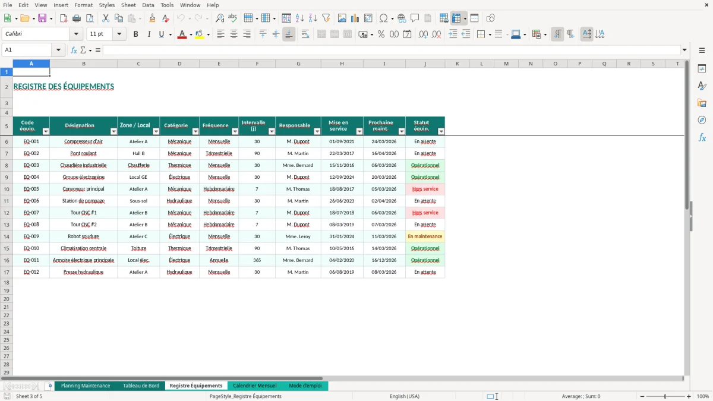Insert an image via toolbar icon
The height and width of the screenshot is (401, 713).
pos(342,18)
